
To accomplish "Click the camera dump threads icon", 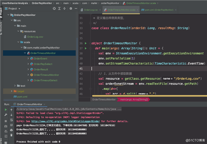I will click(x=6, y=126).
